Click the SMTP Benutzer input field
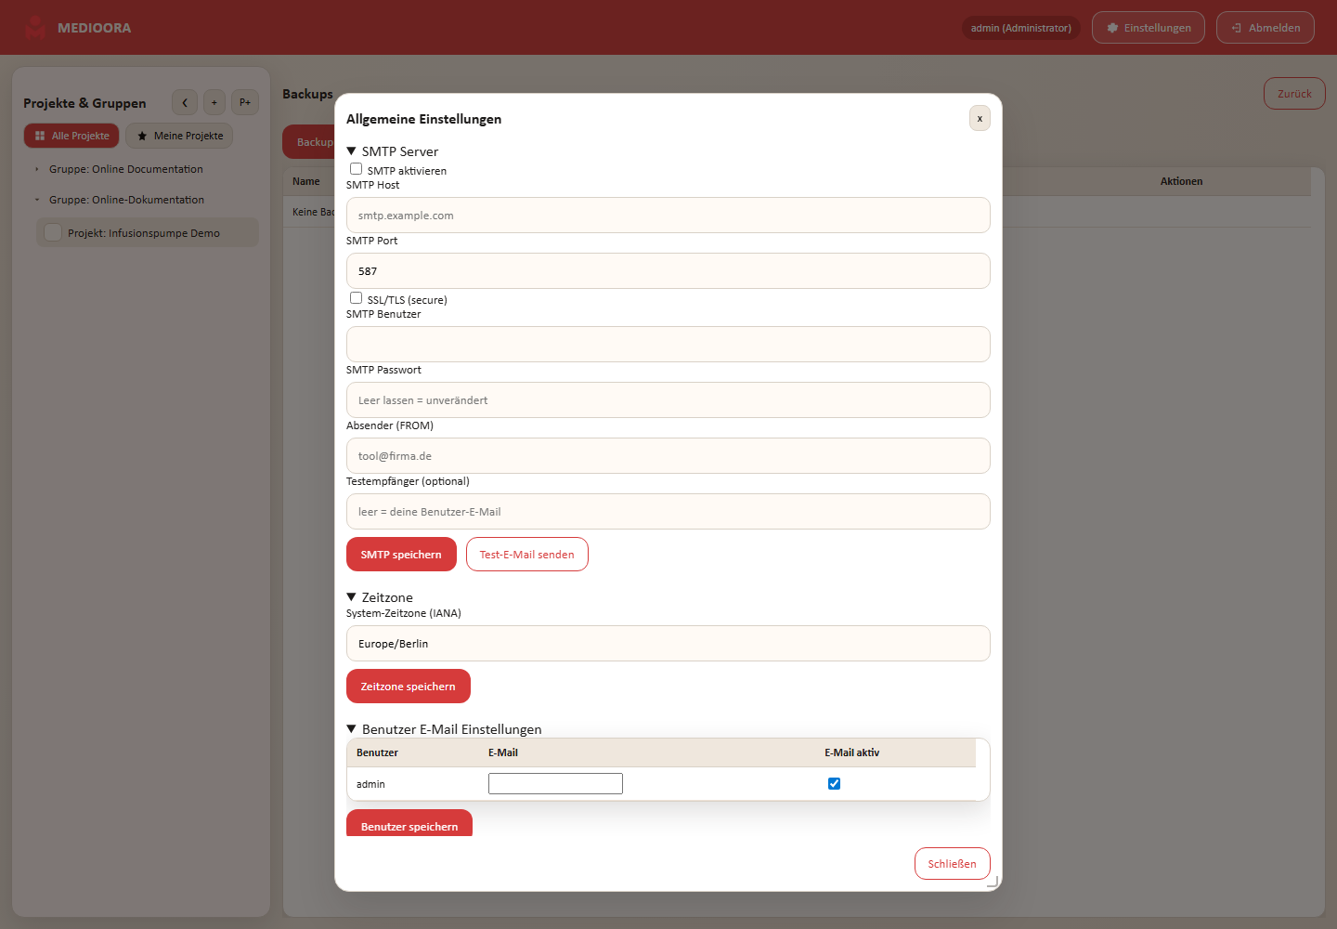 [668, 345]
